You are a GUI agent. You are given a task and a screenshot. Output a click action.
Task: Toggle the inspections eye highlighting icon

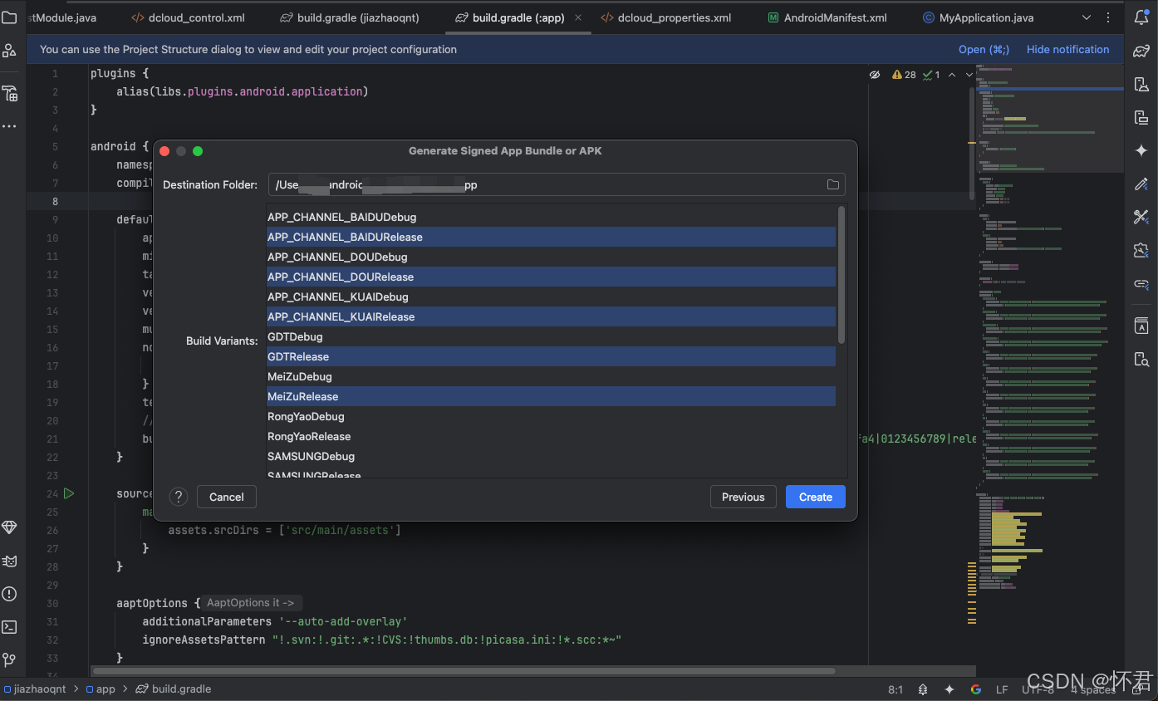(874, 75)
